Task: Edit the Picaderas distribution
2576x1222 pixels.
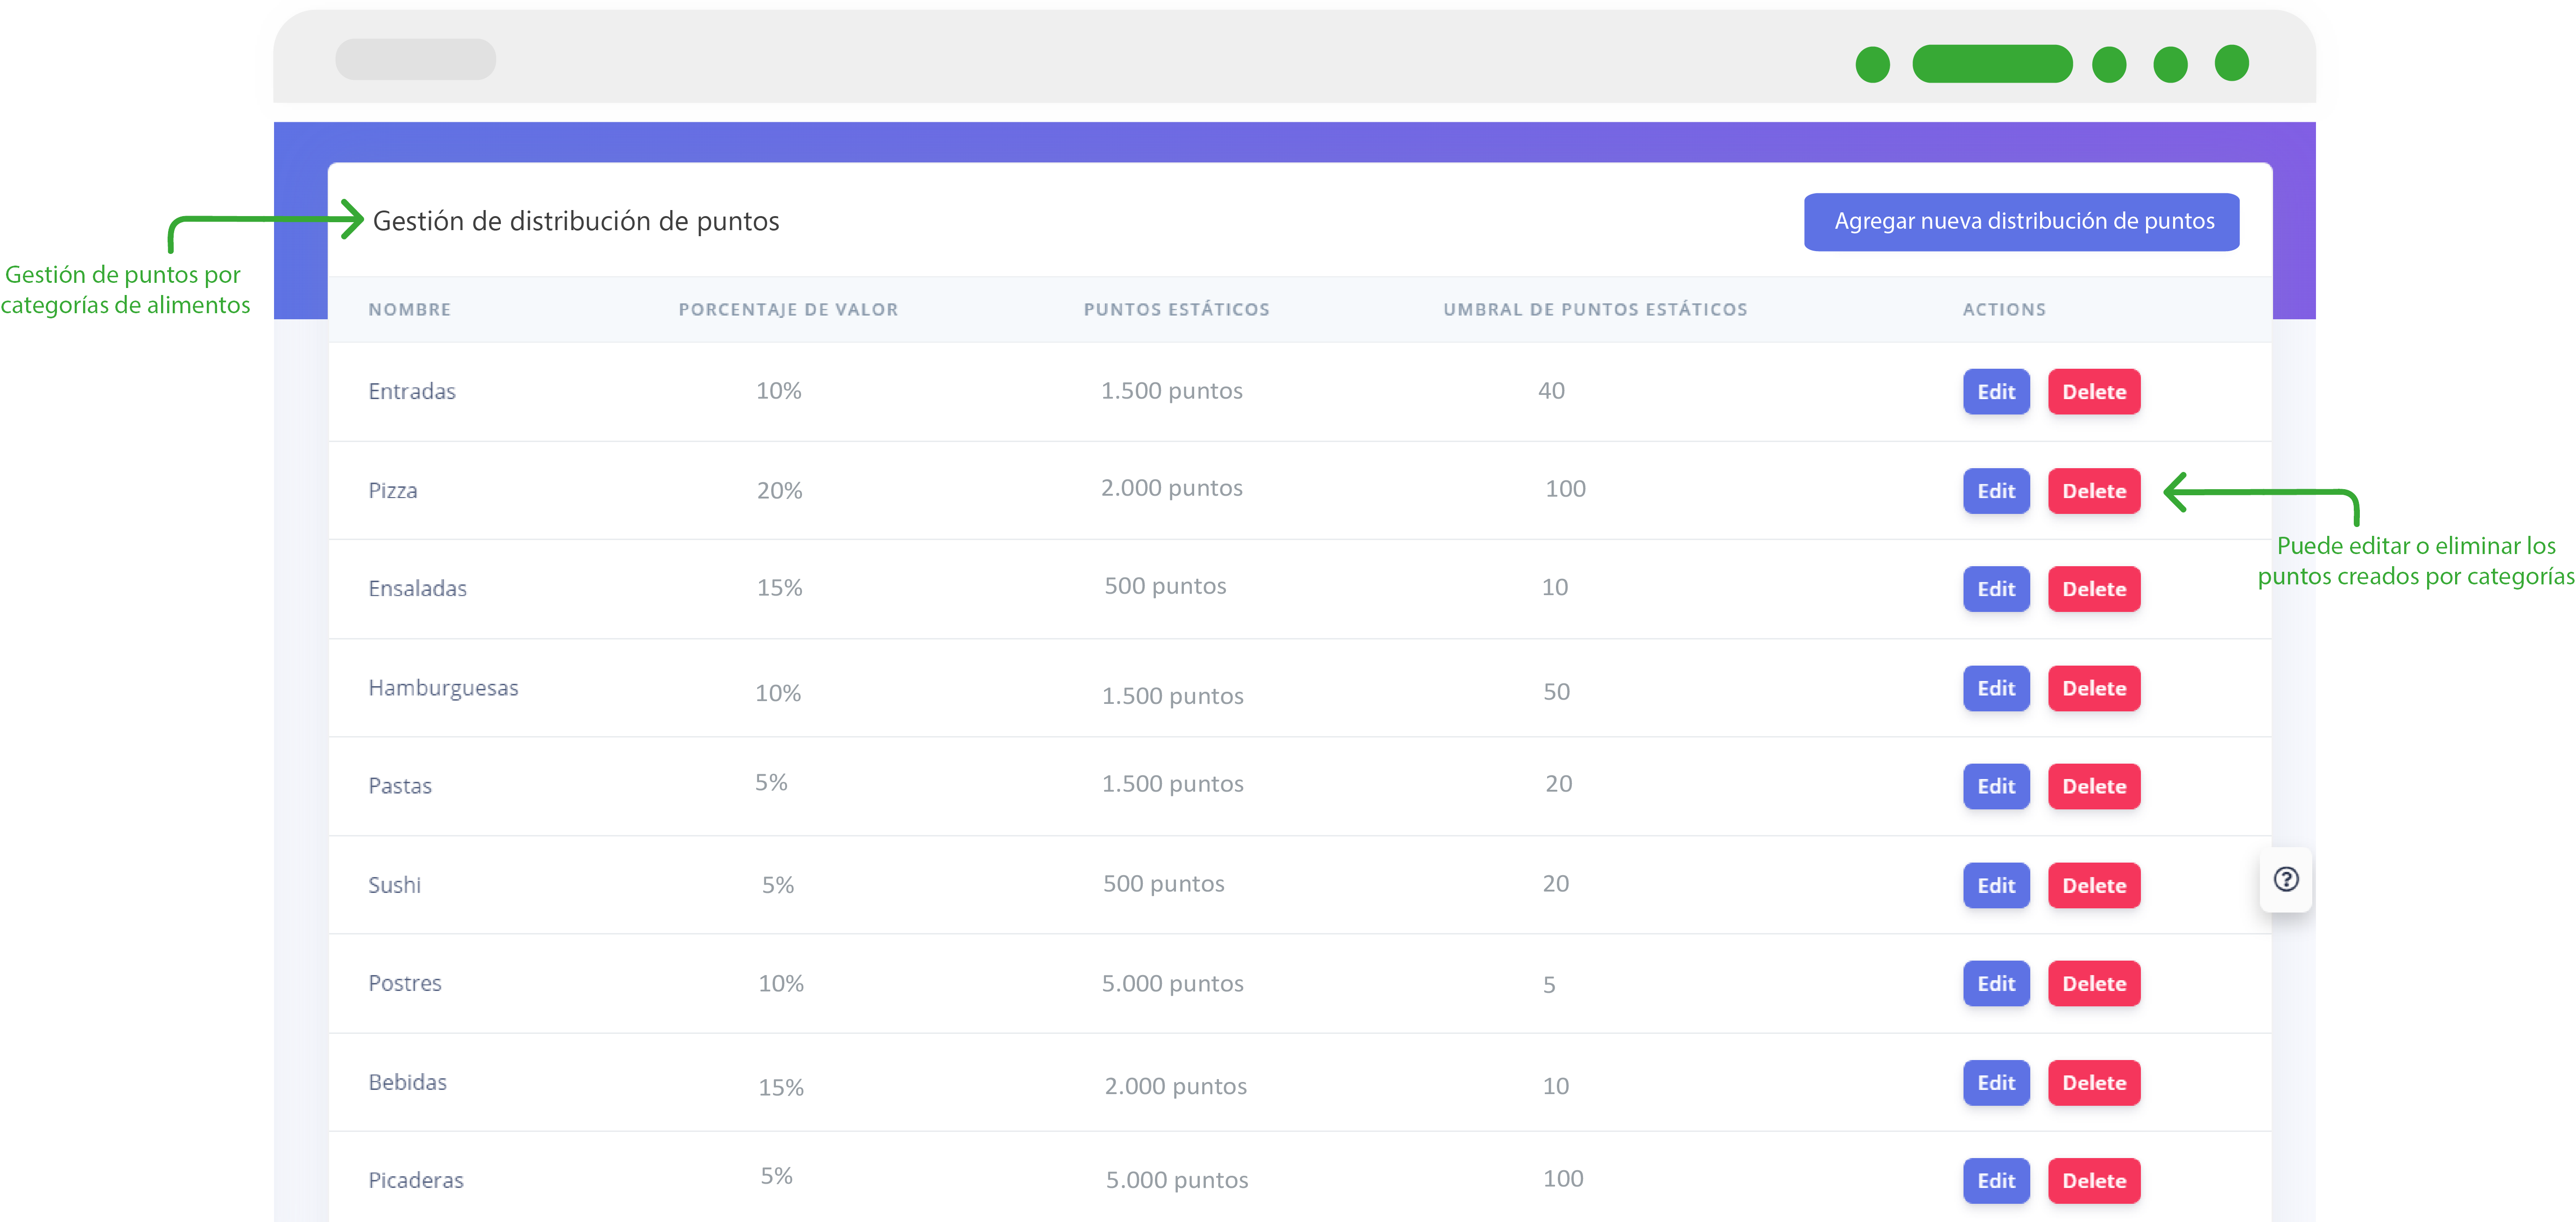Action: tap(1996, 1180)
